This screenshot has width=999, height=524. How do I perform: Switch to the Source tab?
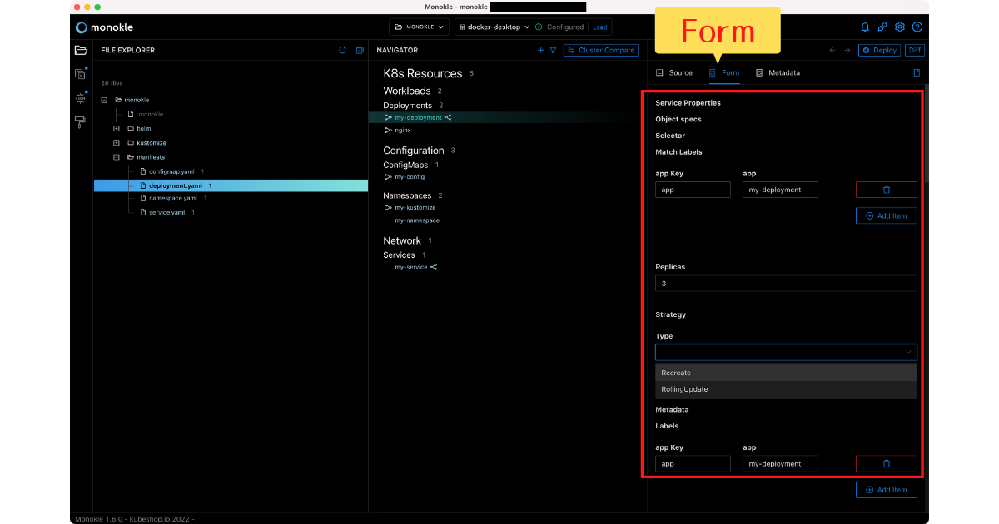(x=674, y=72)
